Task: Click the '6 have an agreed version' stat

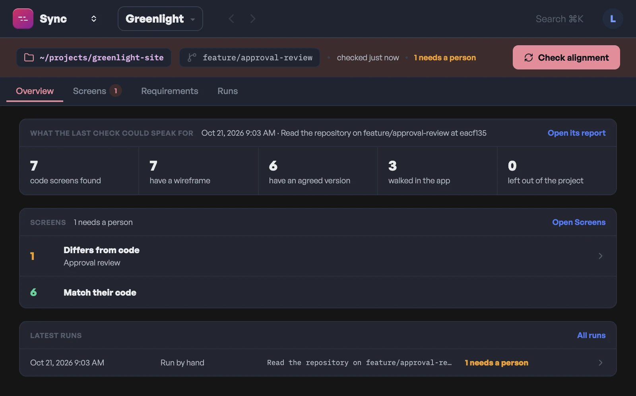Action: click(318, 171)
